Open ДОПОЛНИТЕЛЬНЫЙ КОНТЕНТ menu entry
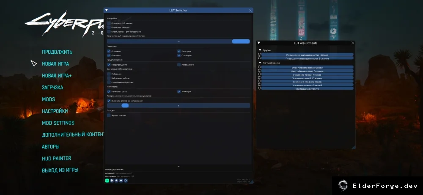 [73, 135]
